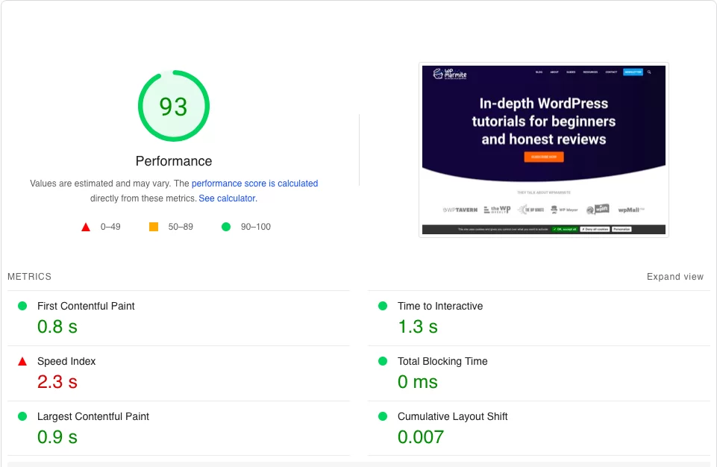Click the green dot beside Cumulative Layout Shift
717x467 pixels.
point(383,416)
